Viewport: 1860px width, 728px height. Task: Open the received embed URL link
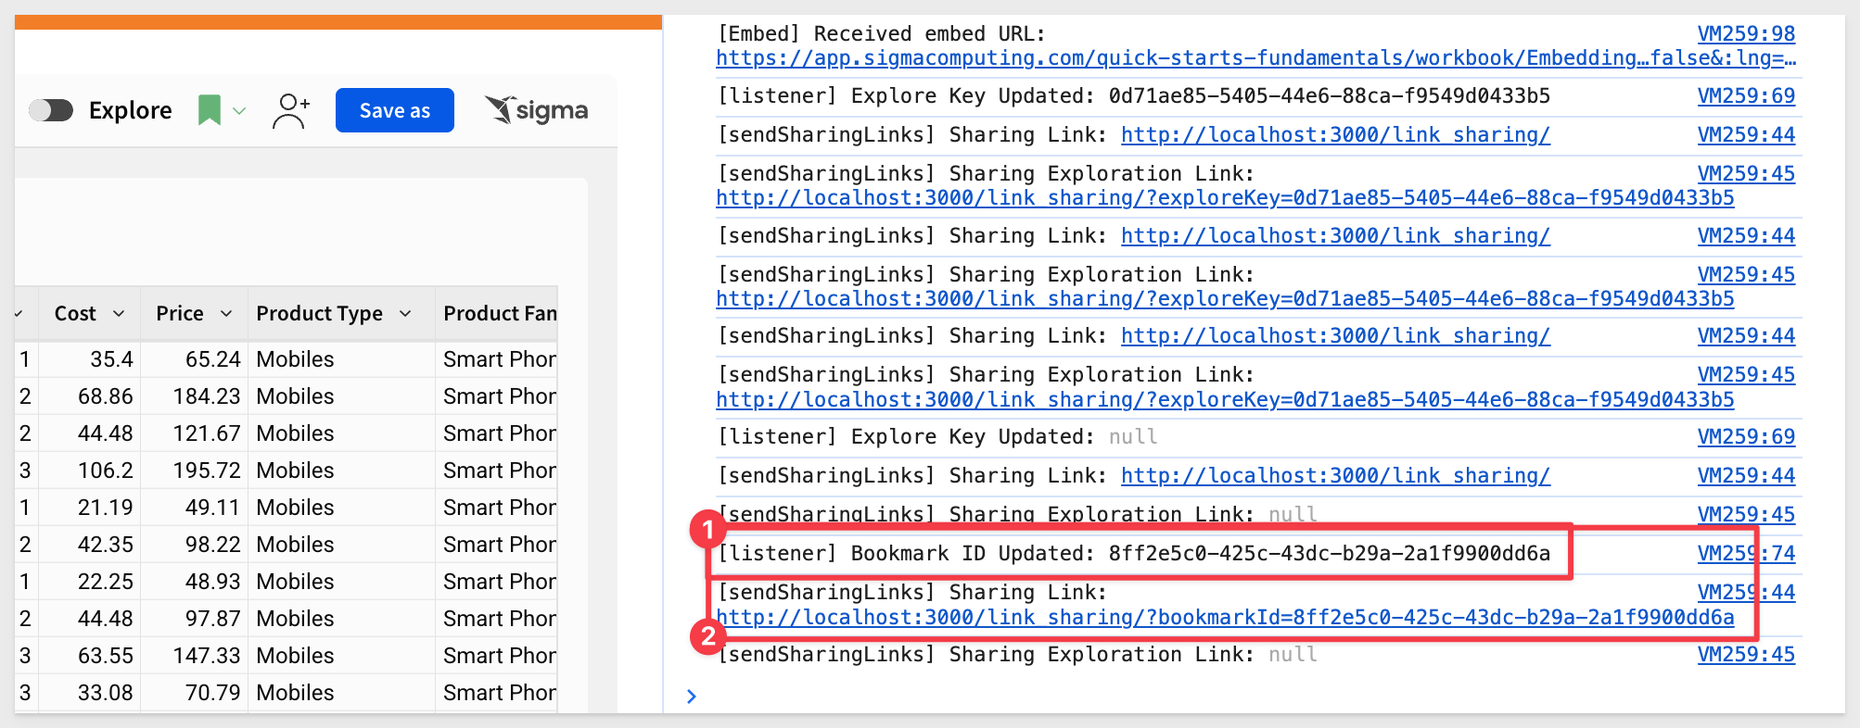1256,58
